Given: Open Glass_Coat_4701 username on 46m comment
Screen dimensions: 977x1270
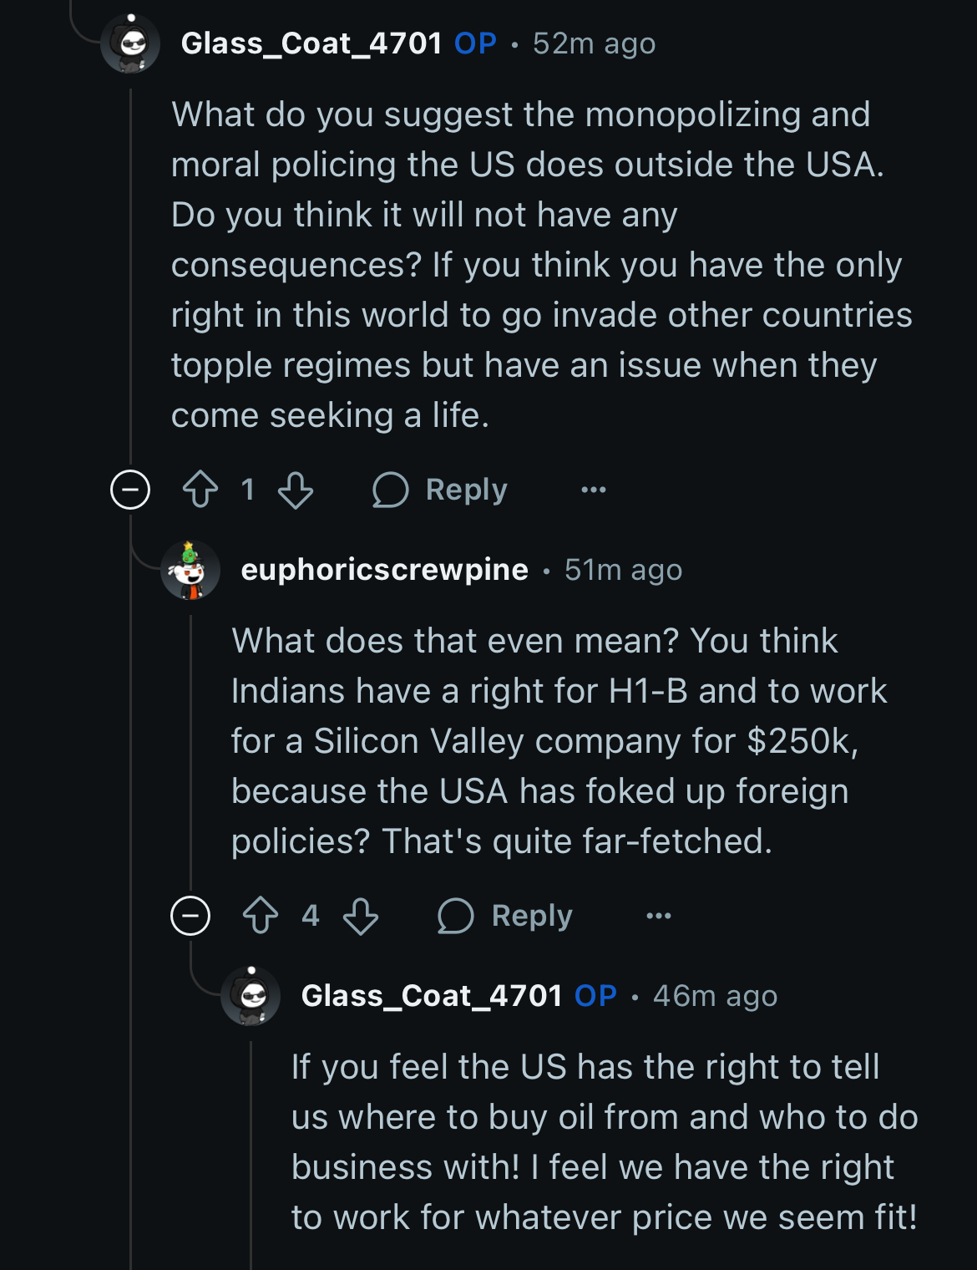Looking at the screenshot, I should pyautogui.click(x=432, y=996).
